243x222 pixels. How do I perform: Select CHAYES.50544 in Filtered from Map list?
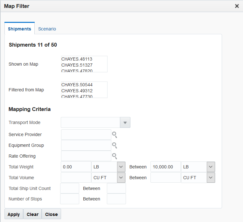[x=77, y=85]
